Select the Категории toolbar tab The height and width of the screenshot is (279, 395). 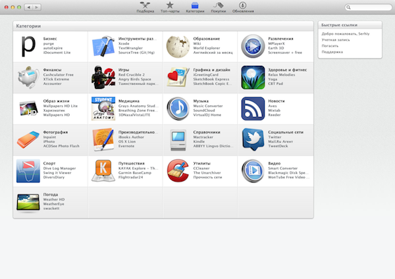click(195, 7)
